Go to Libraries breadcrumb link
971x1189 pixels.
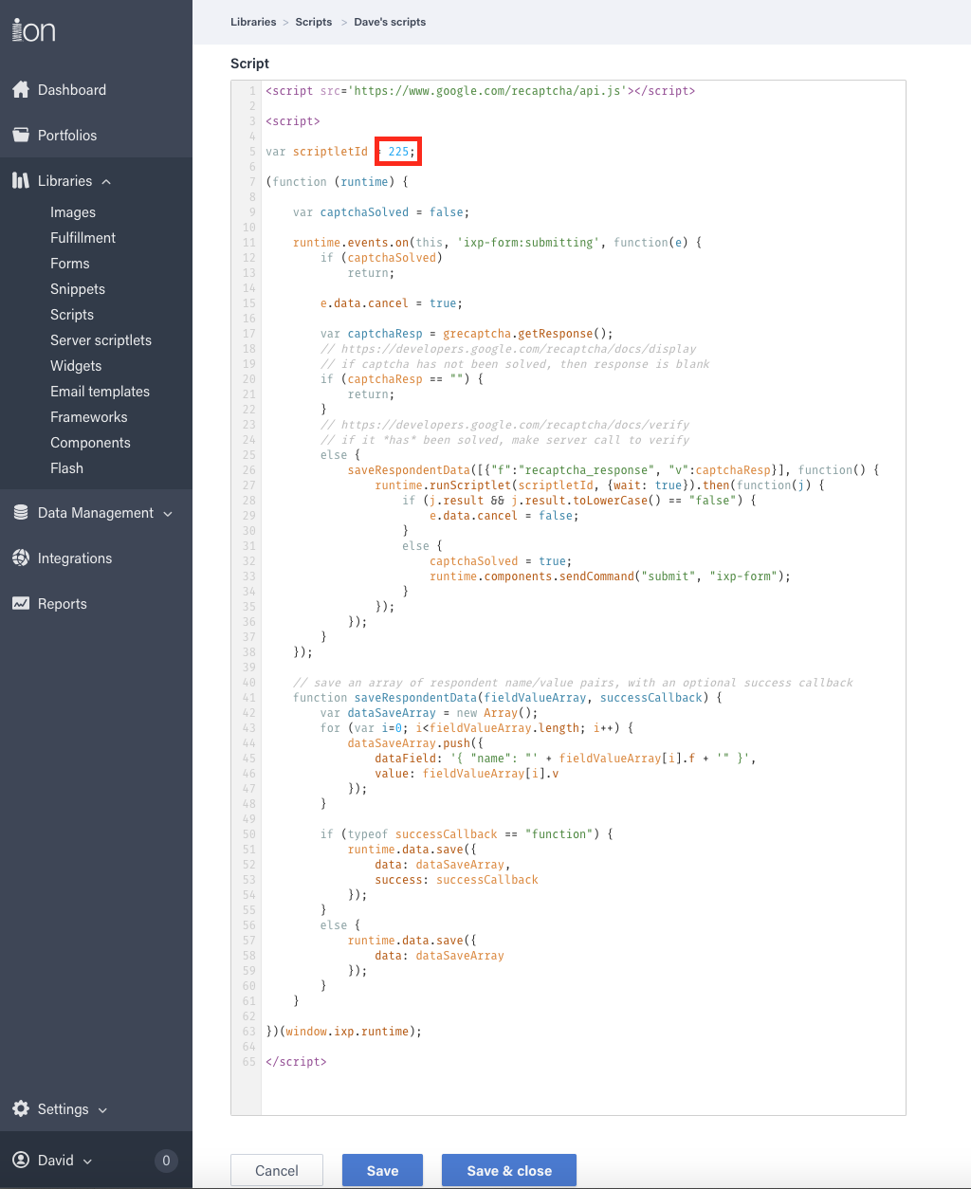pos(253,22)
